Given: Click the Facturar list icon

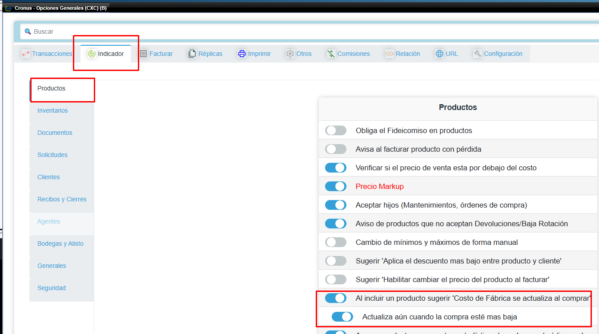Looking at the screenshot, I should 143,54.
